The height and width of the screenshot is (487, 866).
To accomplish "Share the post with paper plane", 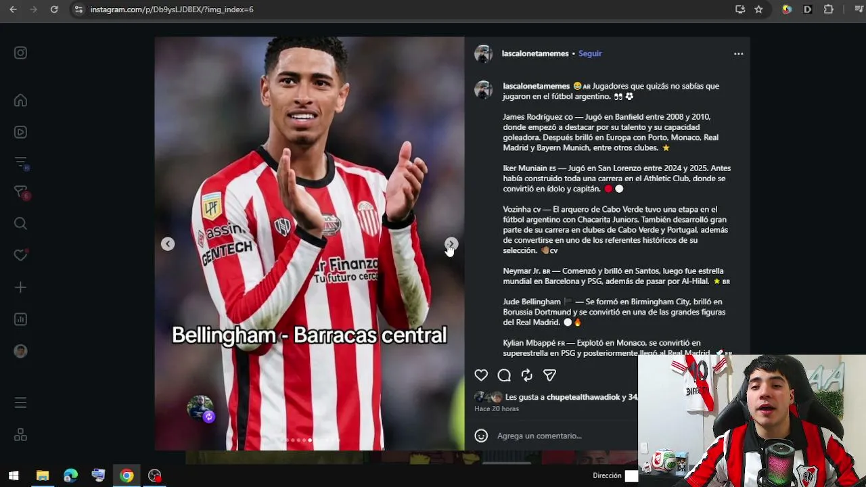I will pyautogui.click(x=550, y=375).
